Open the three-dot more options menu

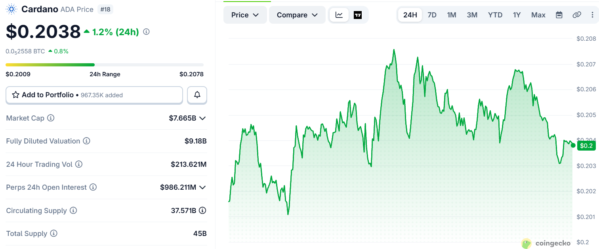click(x=592, y=15)
